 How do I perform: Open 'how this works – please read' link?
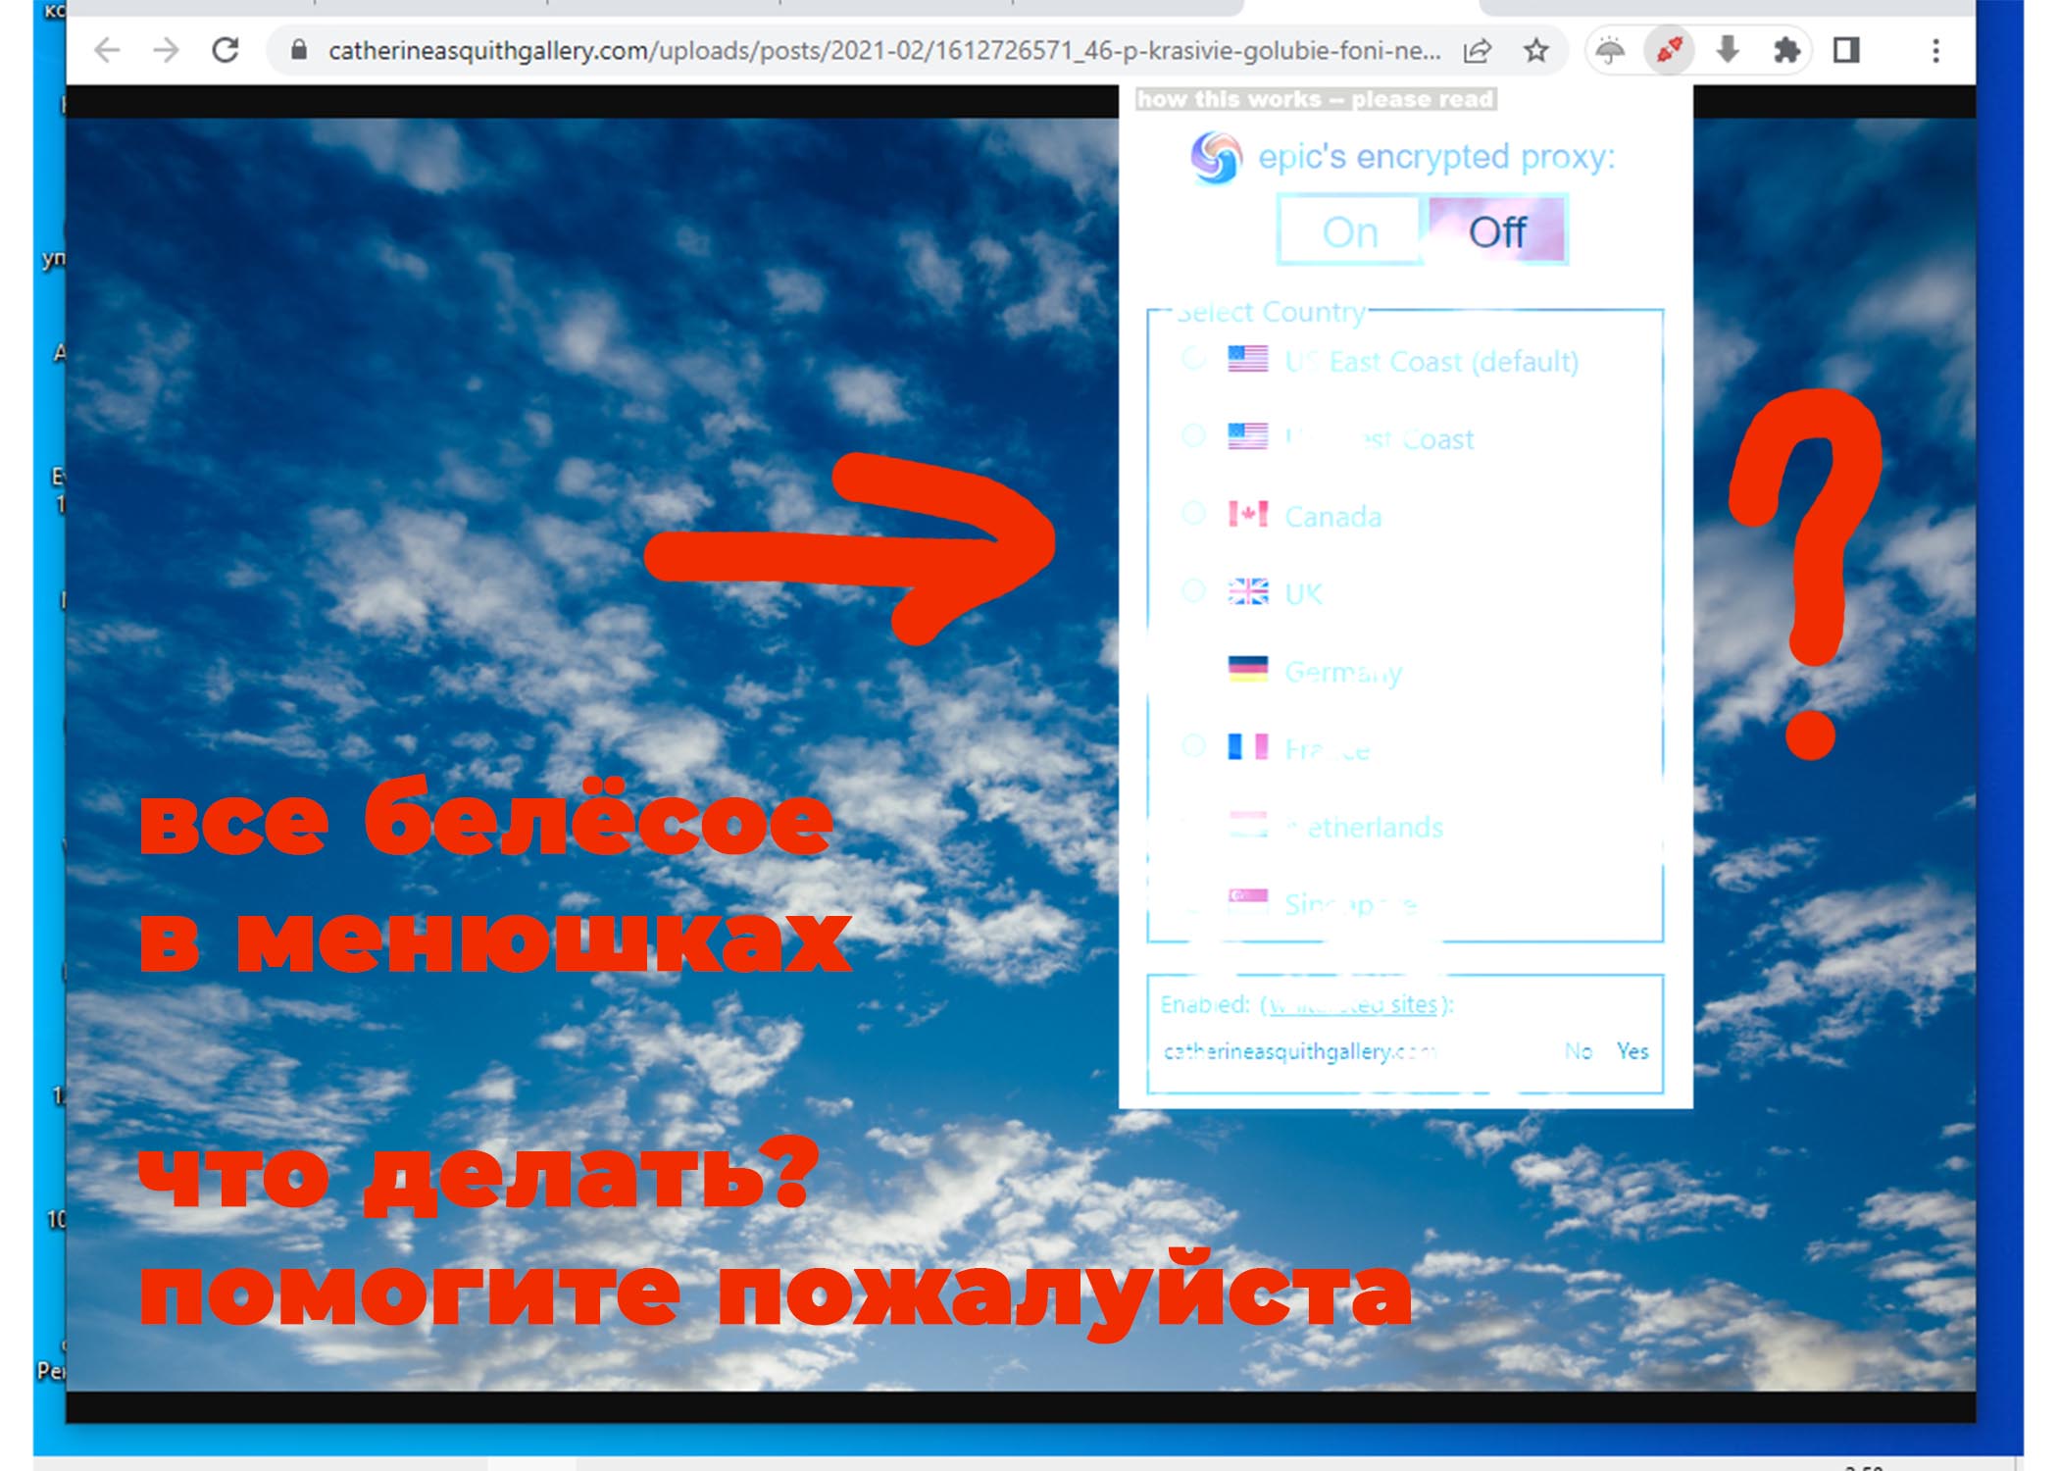(x=1315, y=99)
